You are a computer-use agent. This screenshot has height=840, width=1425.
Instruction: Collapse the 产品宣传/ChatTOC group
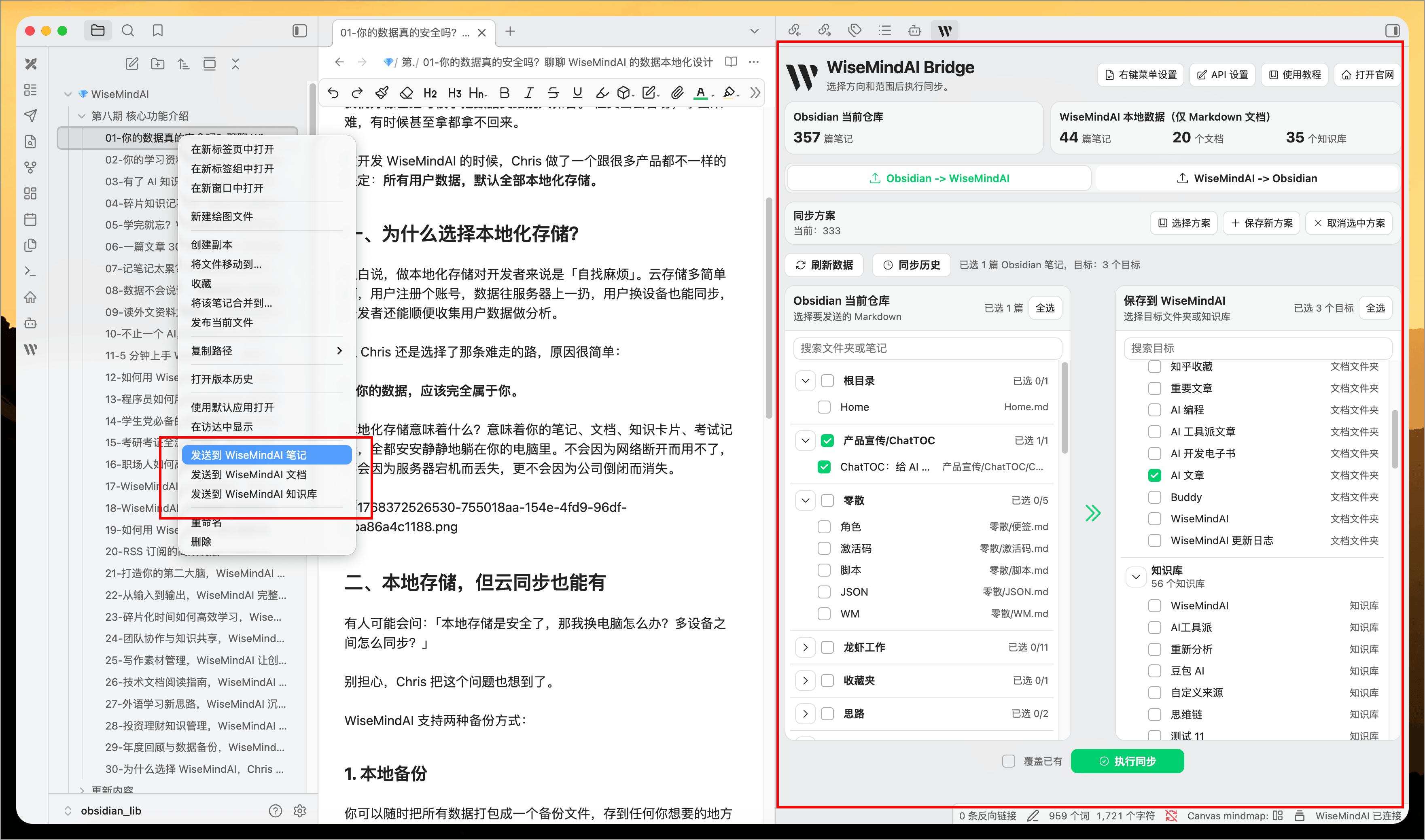click(x=805, y=440)
